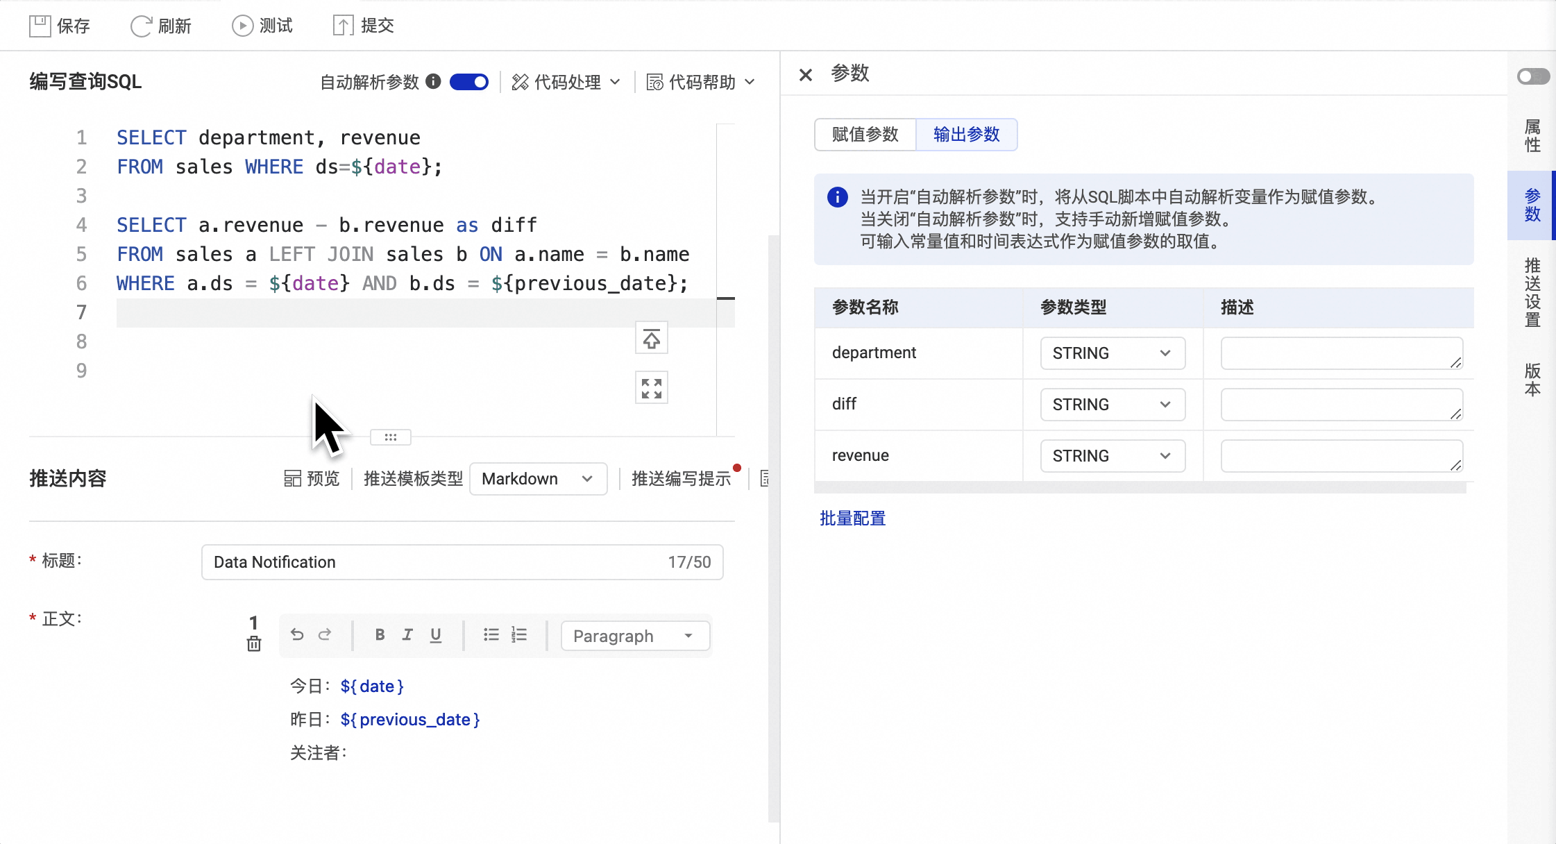1556x844 pixels.
Task: Switch to the 赋值参数 tab
Action: pyautogui.click(x=864, y=135)
